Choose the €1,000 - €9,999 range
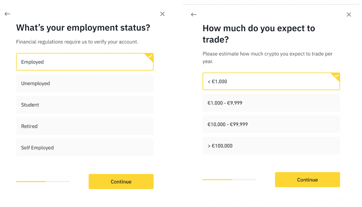Screen dimensions: 362x207 coord(271,103)
